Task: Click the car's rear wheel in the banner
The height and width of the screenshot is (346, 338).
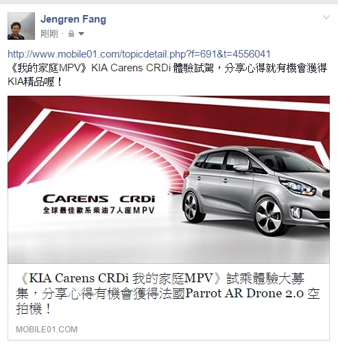Action: point(192,207)
